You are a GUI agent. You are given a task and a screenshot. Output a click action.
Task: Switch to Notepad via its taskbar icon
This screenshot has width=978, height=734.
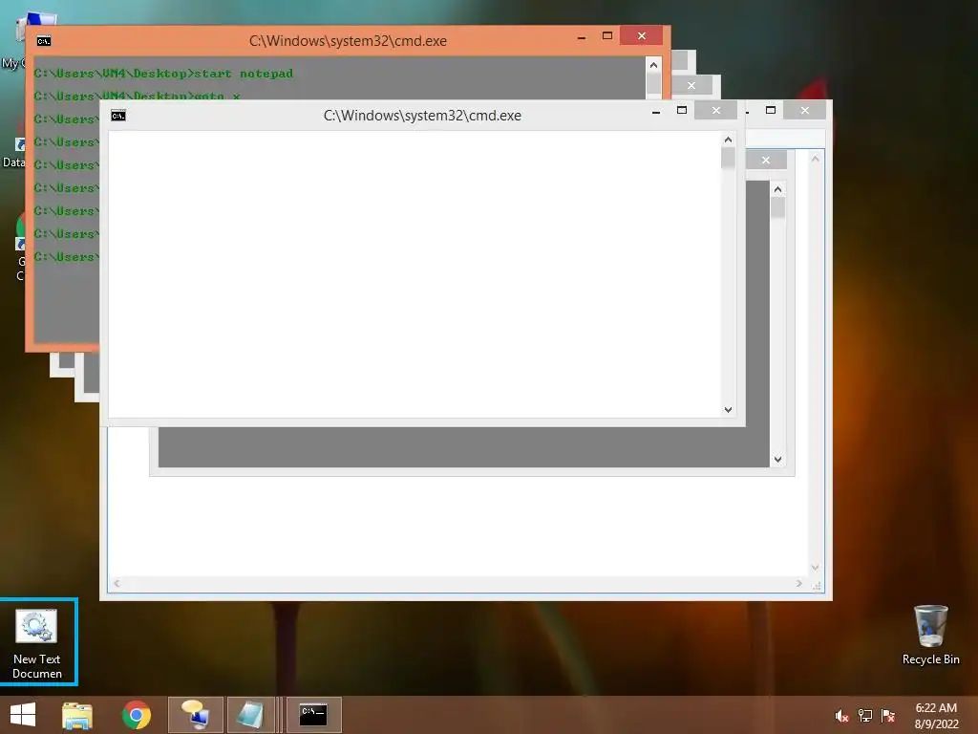coord(251,715)
